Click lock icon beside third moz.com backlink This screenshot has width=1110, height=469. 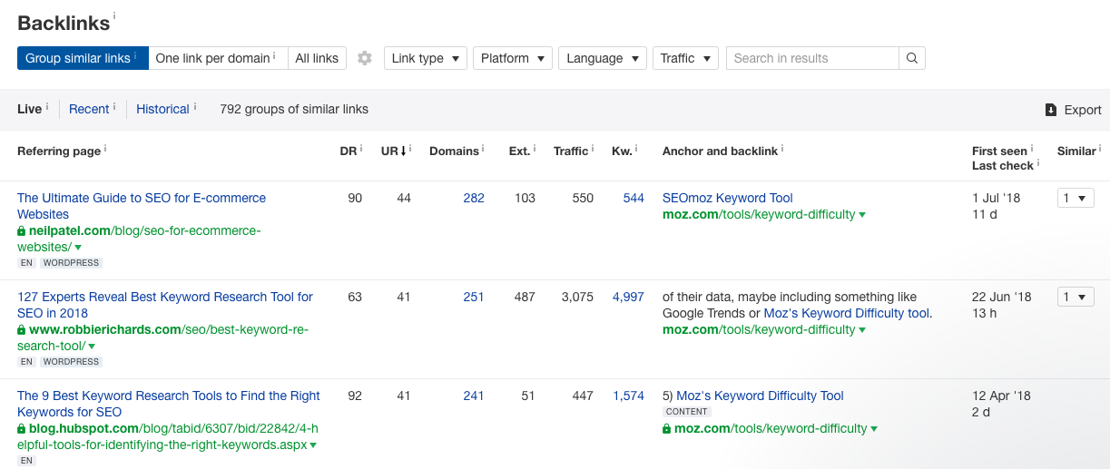667,429
